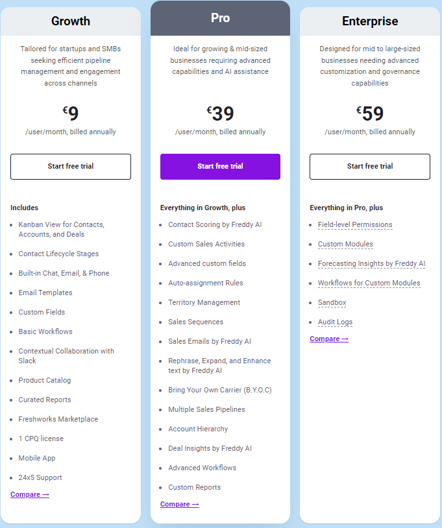Click the purple Pro Start free trial button

220,166
